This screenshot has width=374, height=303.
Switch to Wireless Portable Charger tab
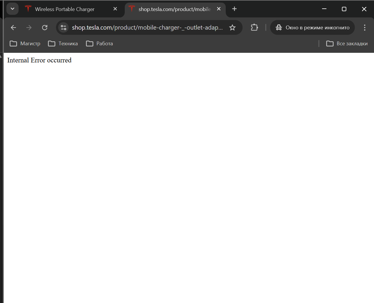pos(65,9)
